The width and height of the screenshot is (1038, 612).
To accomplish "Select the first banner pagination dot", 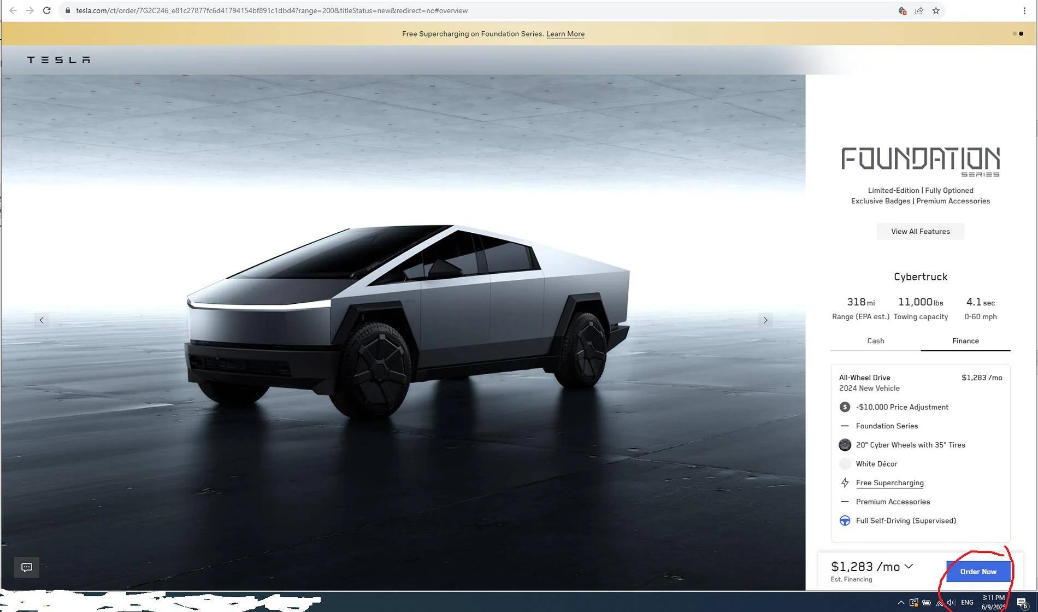I will (1015, 34).
